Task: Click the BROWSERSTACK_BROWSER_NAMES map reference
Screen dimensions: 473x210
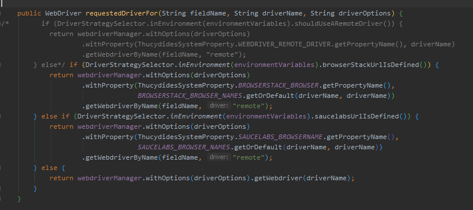Action: [190, 96]
